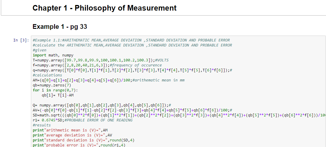326x147 pixels.
Task: Click the Example 1 - pg 33 heading
Action: (x=60, y=27)
